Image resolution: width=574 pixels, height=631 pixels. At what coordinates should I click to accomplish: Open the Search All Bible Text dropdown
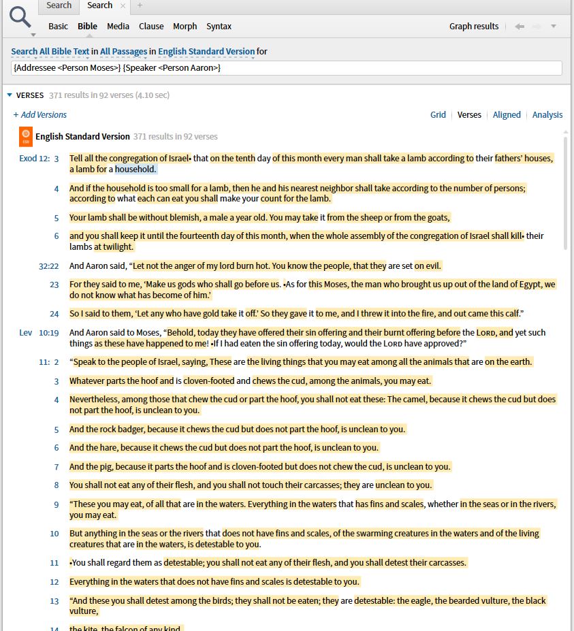click(x=50, y=52)
